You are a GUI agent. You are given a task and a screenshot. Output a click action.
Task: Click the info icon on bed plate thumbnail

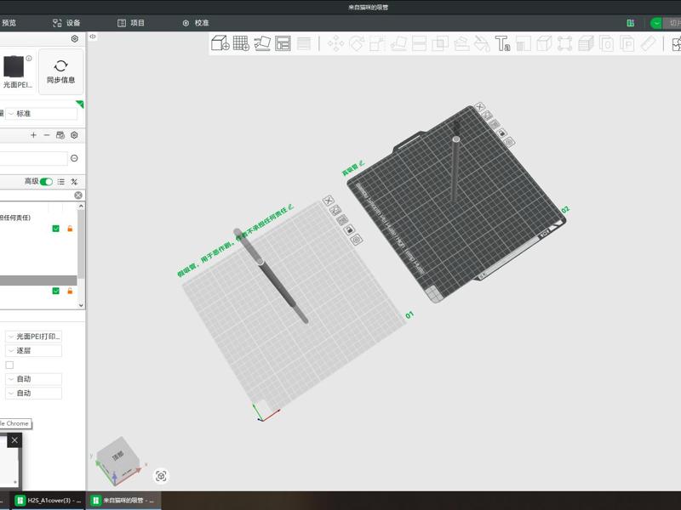[x=29, y=58]
